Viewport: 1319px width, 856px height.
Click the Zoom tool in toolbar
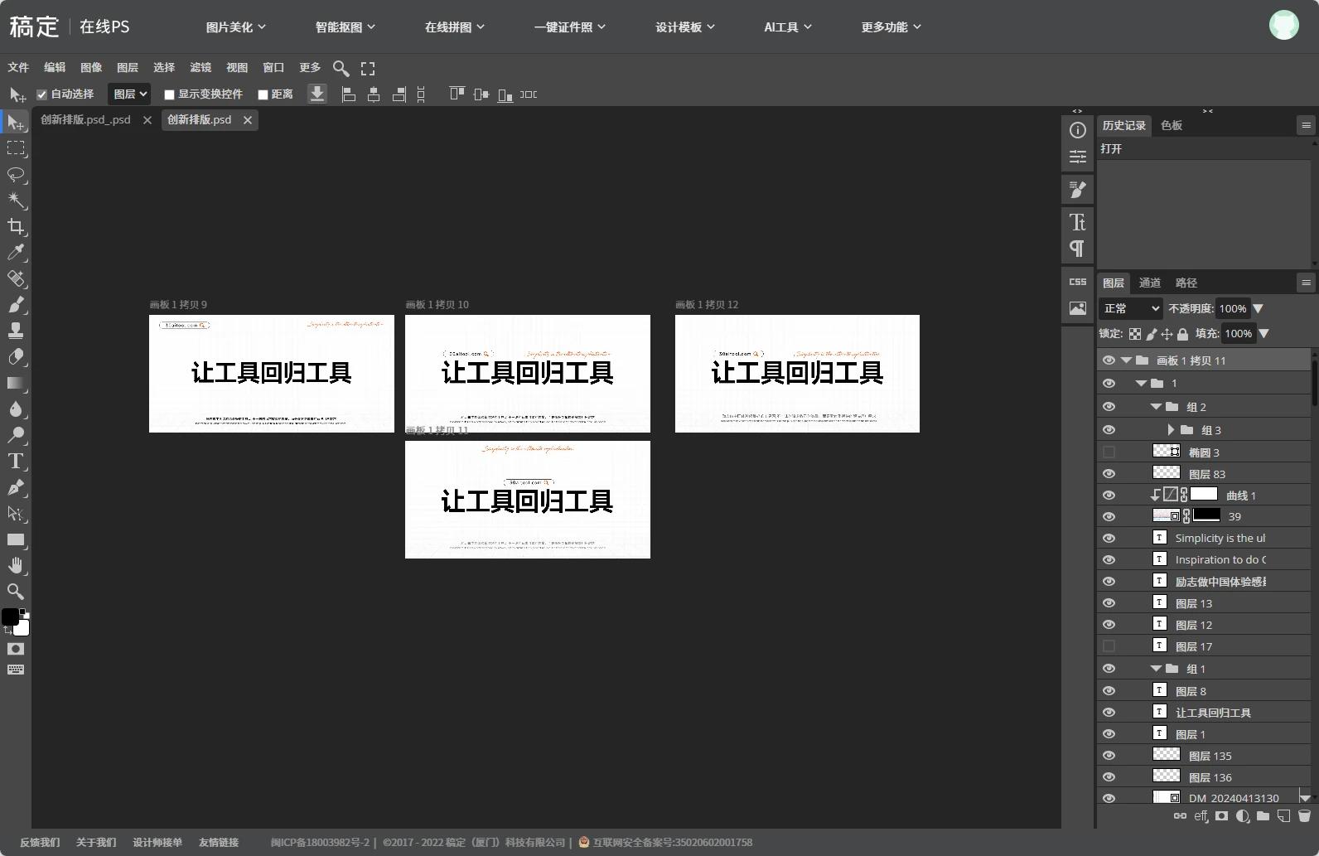[16, 592]
